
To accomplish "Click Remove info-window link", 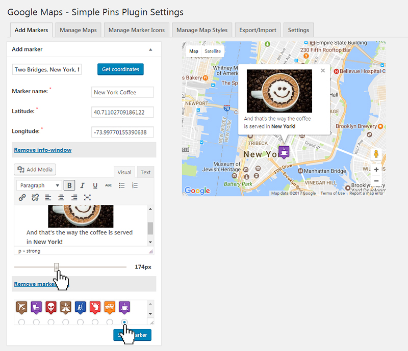I will click(x=43, y=150).
